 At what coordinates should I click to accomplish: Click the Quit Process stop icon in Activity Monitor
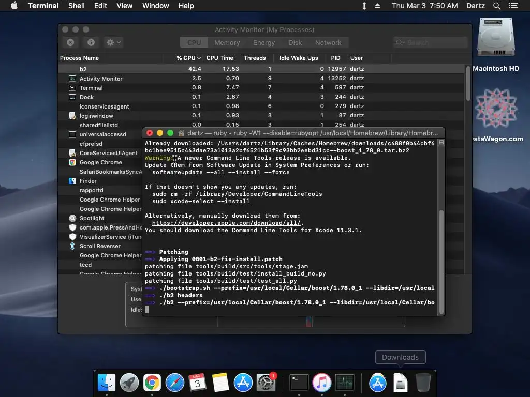(70, 42)
